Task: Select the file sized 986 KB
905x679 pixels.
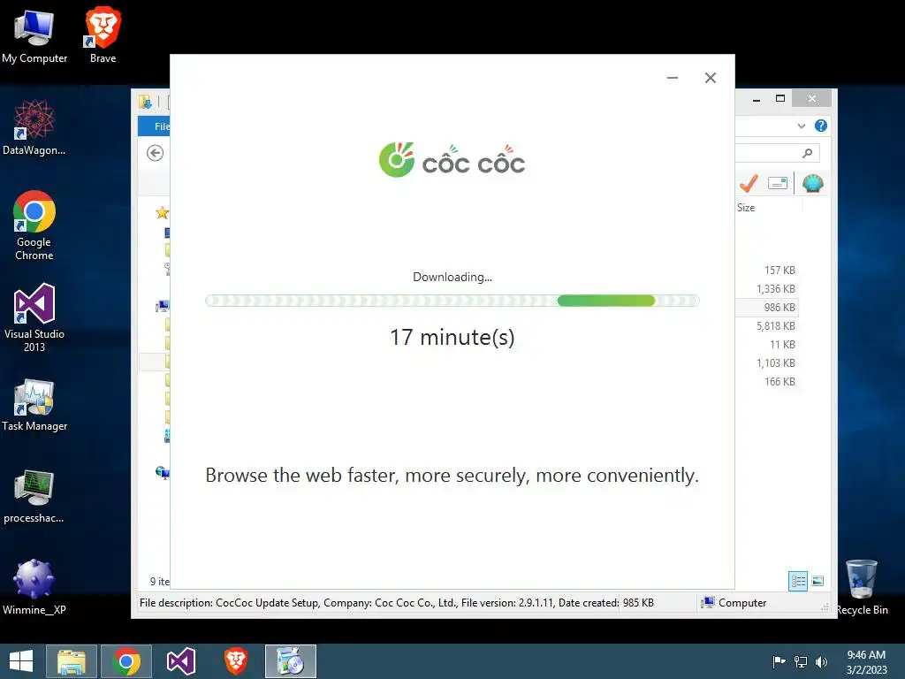Action: 780,307
